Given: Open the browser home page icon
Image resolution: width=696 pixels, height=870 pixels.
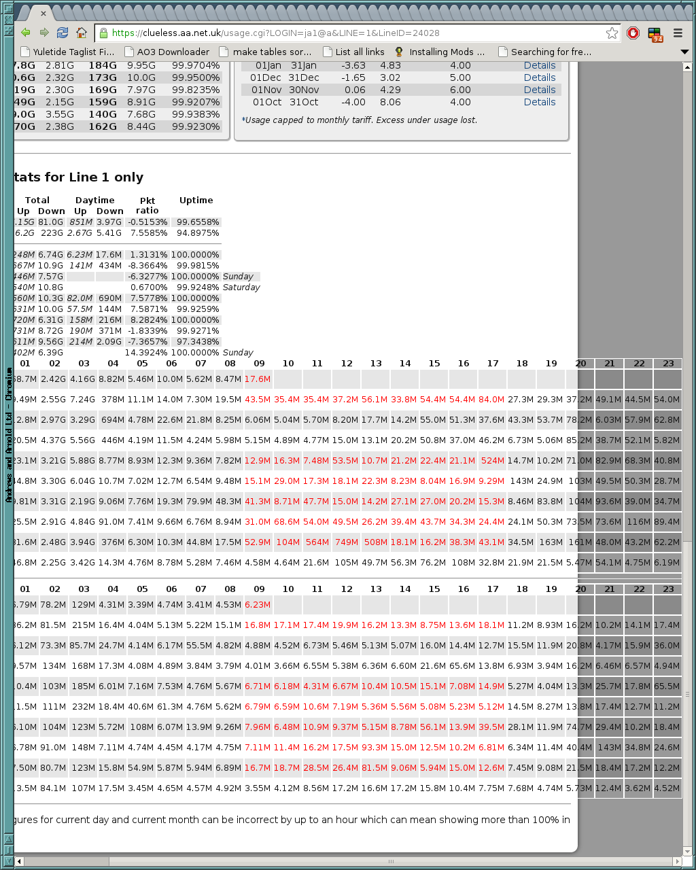Looking at the screenshot, I should pyautogui.click(x=82, y=33).
